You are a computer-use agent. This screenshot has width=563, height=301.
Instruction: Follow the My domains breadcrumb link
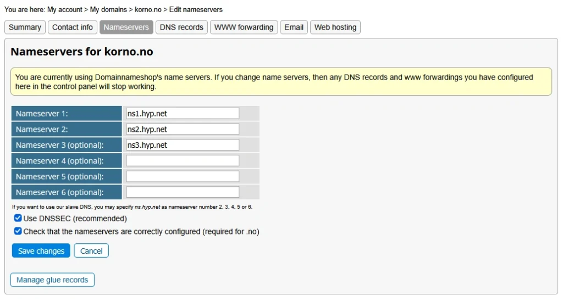click(x=108, y=10)
